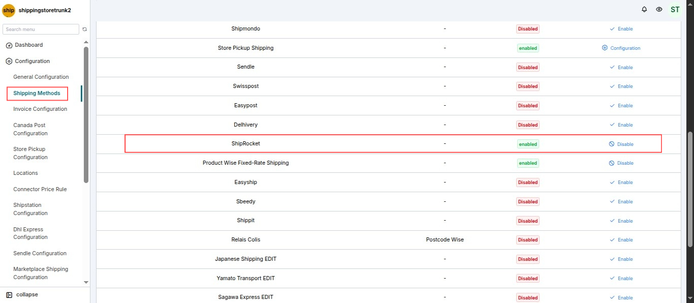
Task: Collapse the Configuration menu section
Action: (x=33, y=61)
